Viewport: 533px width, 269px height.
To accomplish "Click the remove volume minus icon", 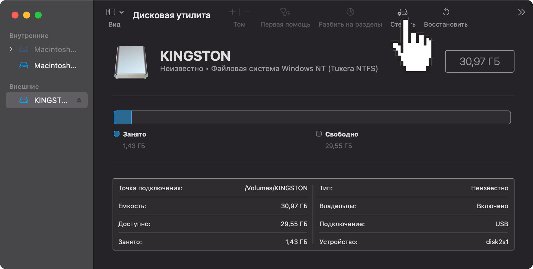I will click(x=247, y=12).
